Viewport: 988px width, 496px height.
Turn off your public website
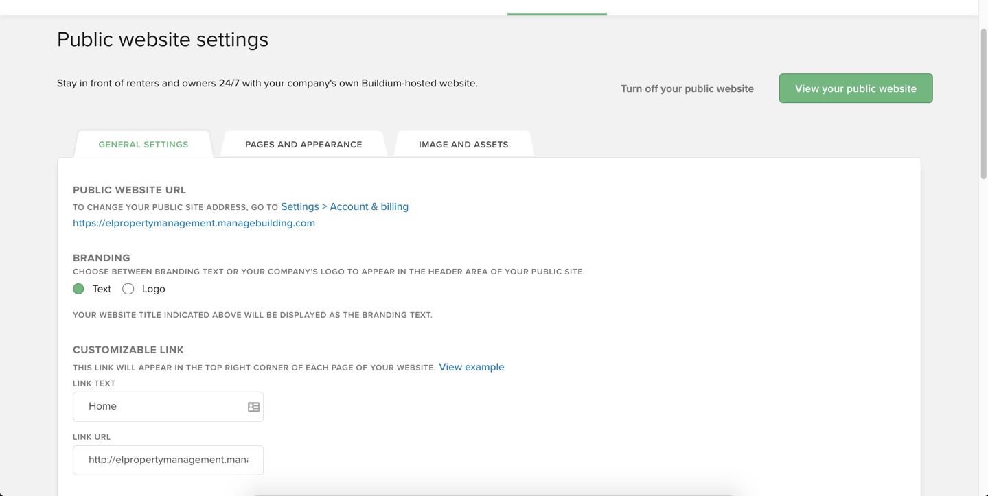(x=687, y=88)
